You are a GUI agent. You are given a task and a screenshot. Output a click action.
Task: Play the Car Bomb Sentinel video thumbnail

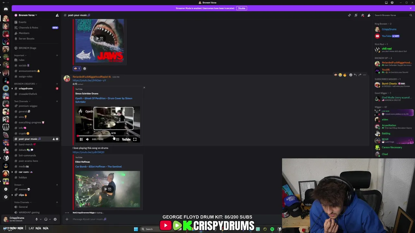[x=108, y=189]
